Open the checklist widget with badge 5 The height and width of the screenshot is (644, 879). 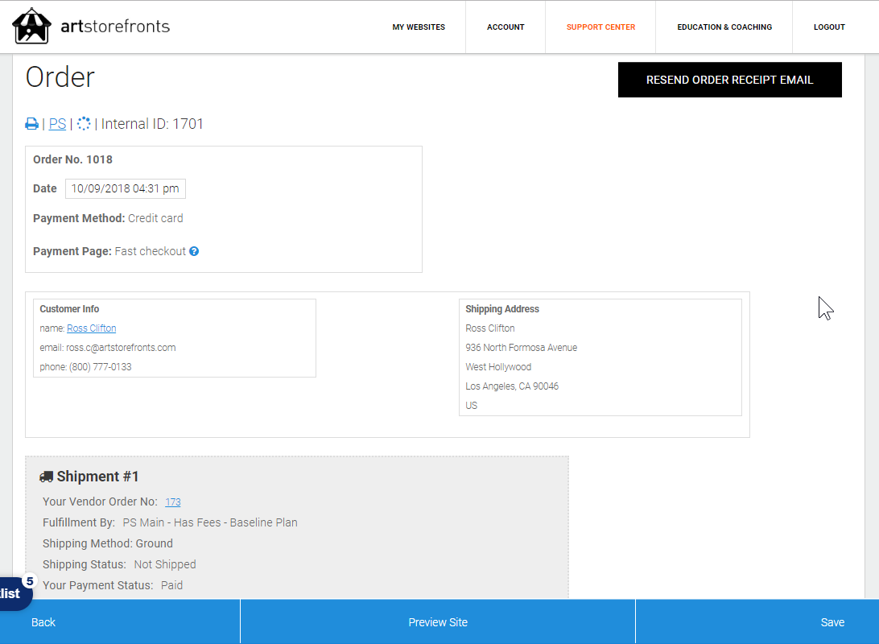14,593
